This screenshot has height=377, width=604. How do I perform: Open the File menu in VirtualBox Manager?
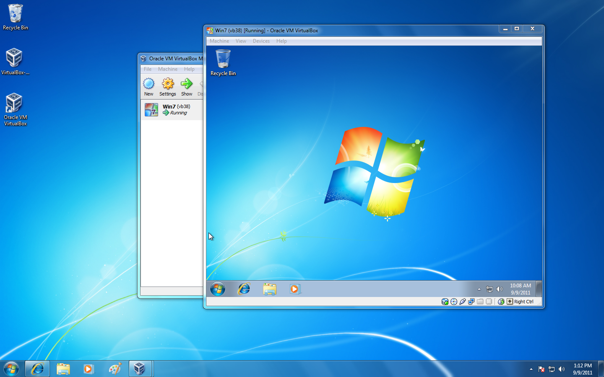pyautogui.click(x=148, y=69)
